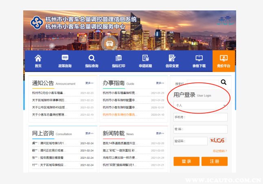
Task: Open 信息变更 navigation icon
Action: pyautogui.click(x=172, y=58)
